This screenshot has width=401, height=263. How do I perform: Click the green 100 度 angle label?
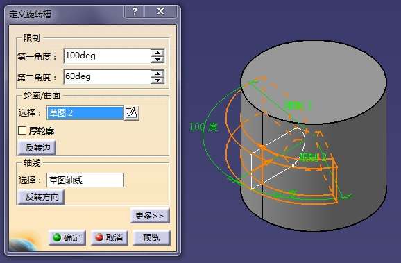tap(203, 127)
